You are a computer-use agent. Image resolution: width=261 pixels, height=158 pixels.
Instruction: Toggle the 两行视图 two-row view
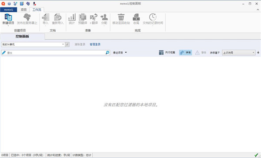pos(167,53)
